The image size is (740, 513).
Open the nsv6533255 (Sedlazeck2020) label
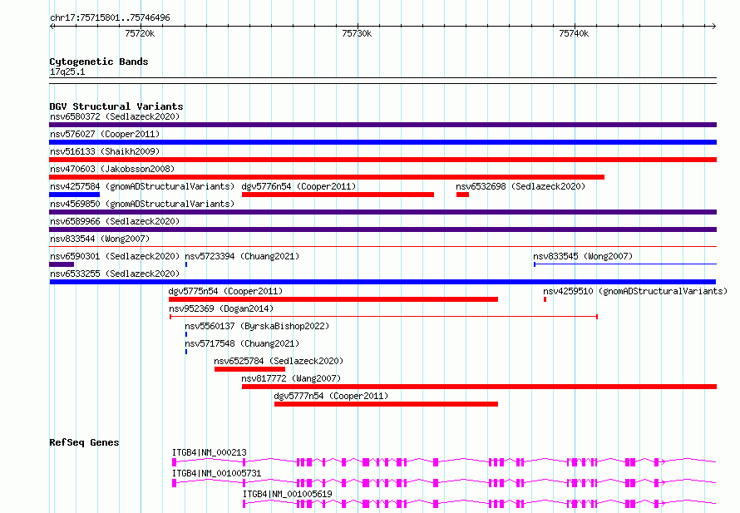(115, 274)
